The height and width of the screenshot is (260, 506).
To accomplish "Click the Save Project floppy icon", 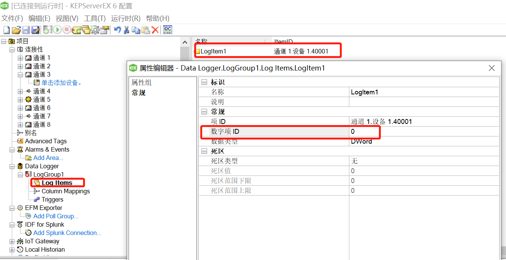I will (x=26, y=30).
